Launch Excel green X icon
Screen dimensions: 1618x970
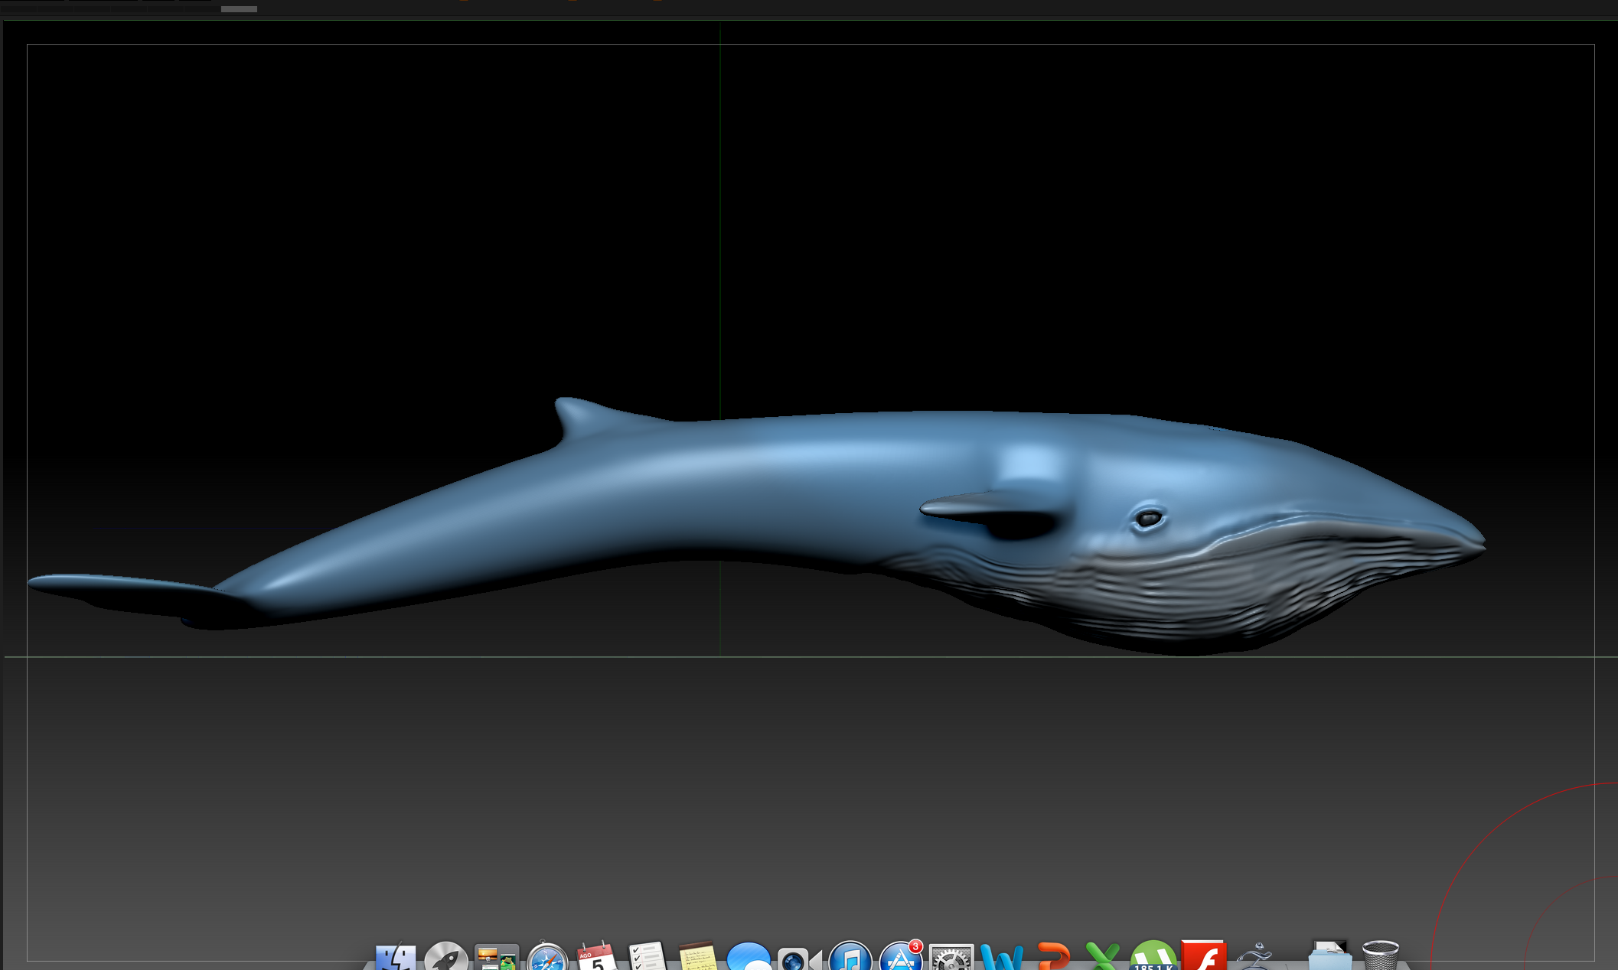[x=1102, y=958]
